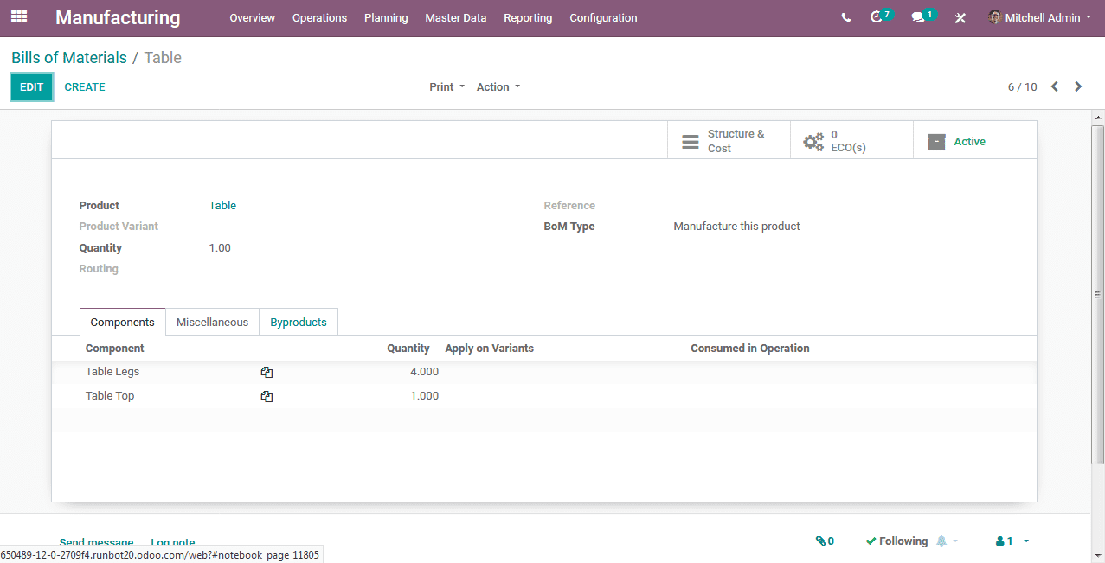The image size is (1105, 563).
Task: Click copy icon in Table Legs row
Action: coord(267,372)
